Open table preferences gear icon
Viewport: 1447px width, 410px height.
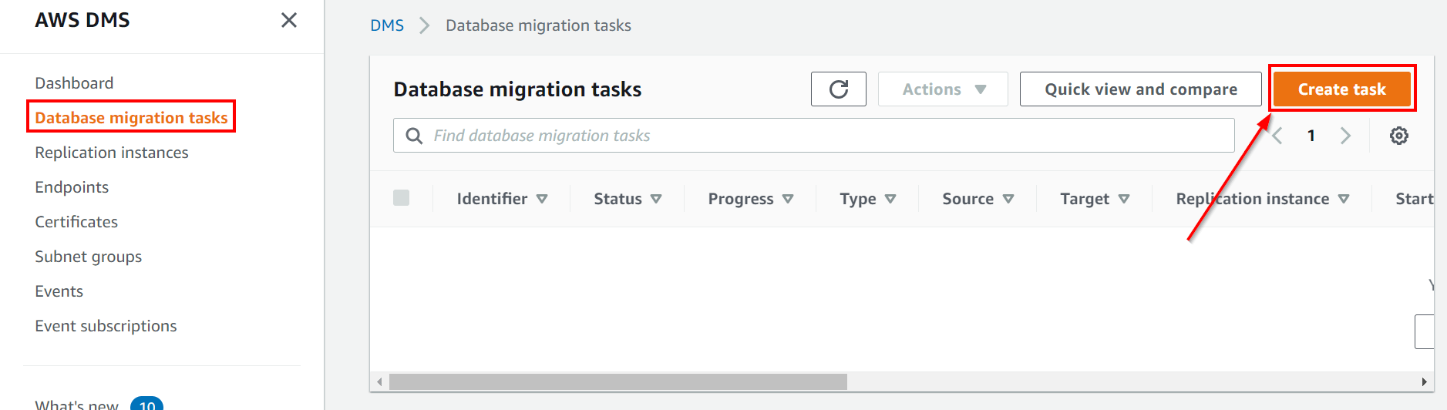[1399, 136]
